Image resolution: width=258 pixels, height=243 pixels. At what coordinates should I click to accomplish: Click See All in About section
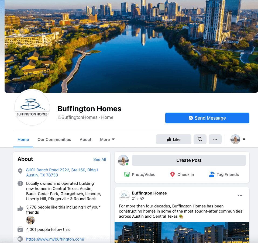point(99,159)
